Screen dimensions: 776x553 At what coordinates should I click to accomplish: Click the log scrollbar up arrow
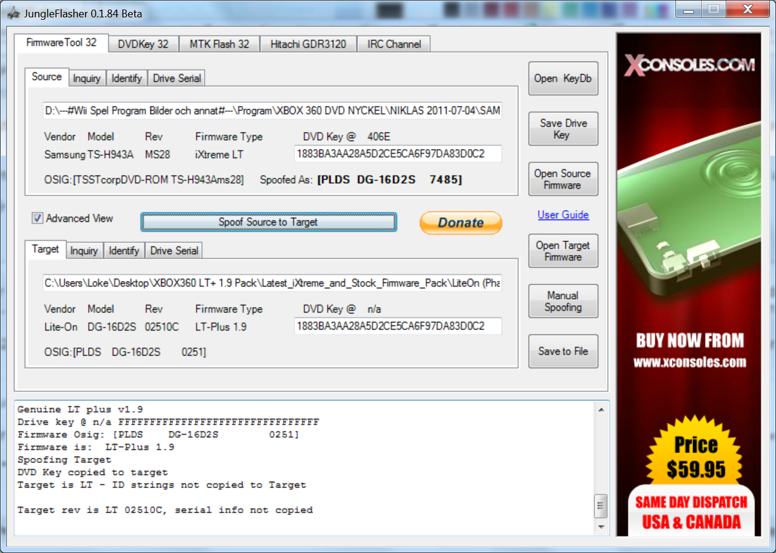tap(601, 409)
